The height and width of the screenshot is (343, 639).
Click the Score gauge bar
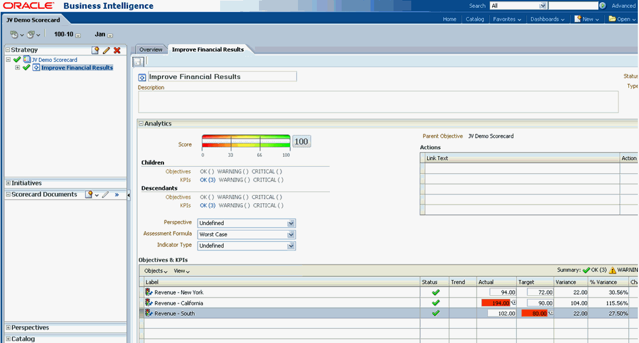(x=245, y=141)
